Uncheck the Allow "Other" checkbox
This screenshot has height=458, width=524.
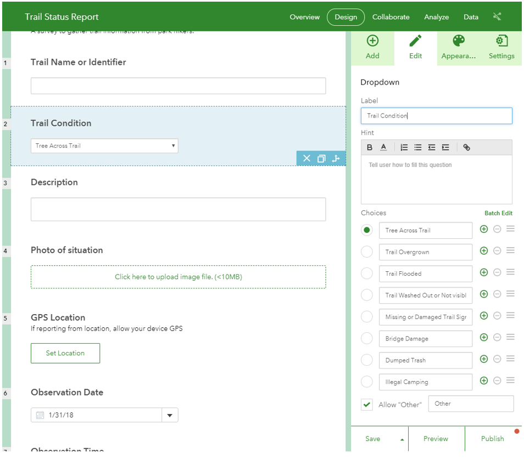367,405
